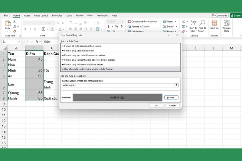This screenshot has height=161, width=242.
Task: Click the Comments button
Action: 220,15
